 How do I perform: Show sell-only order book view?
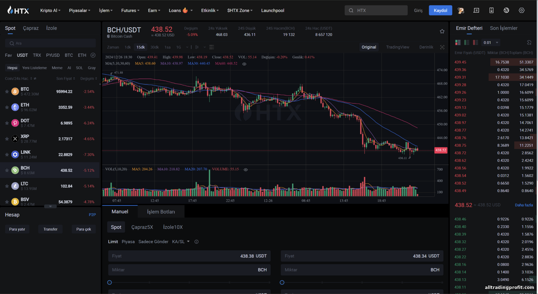pos(476,42)
